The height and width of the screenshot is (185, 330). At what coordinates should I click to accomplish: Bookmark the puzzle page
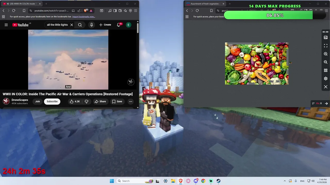coord(211,11)
